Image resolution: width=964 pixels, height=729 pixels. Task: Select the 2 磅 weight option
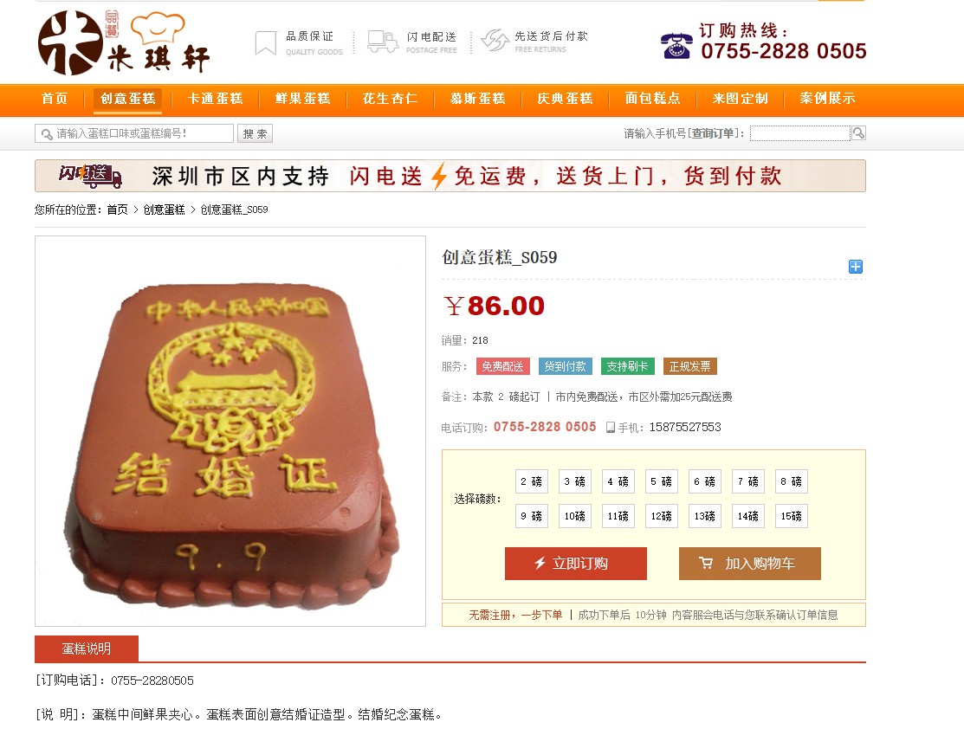click(532, 481)
